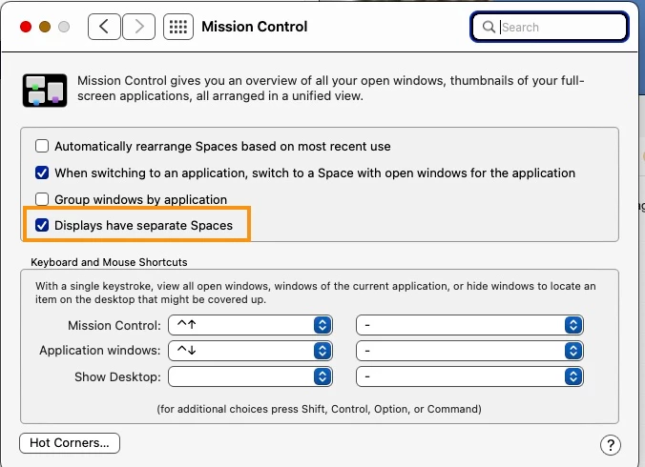Uncheck switch to a Space with open windows
This screenshot has width=645, height=467.
(x=42, y=173)
